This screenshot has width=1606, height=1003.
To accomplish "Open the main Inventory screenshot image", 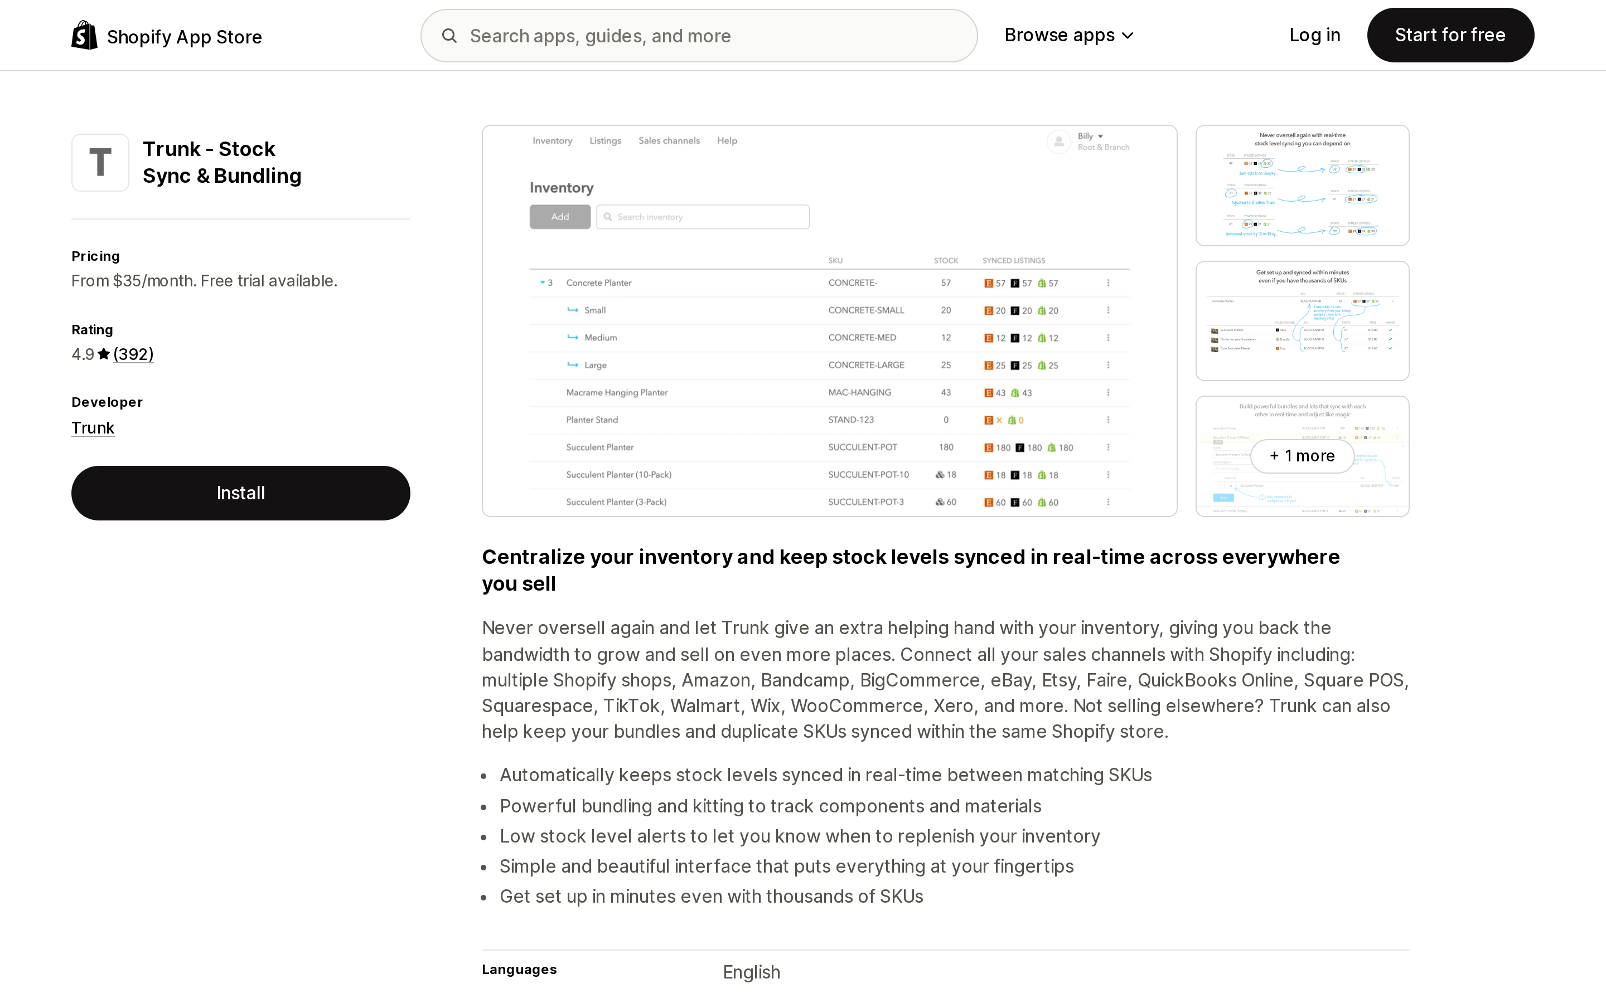I will click(x=830, y=321).
